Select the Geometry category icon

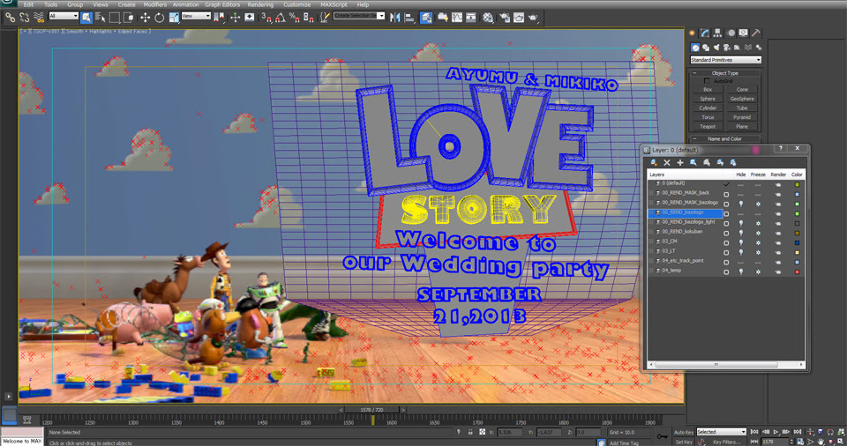(695, 48)
